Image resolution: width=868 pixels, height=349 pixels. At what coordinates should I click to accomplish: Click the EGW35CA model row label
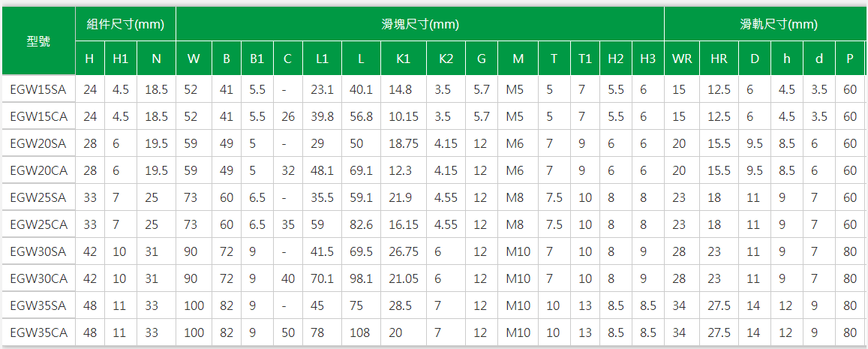pos(38,332)
